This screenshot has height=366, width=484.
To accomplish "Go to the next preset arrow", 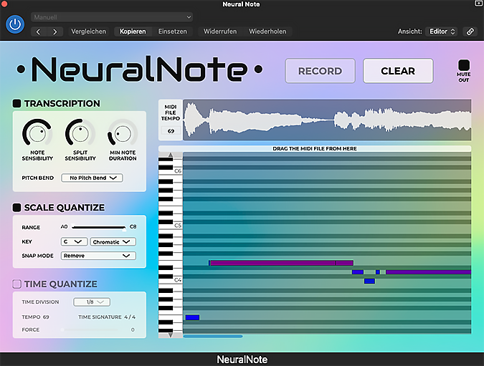I will [x=55, y=32].
